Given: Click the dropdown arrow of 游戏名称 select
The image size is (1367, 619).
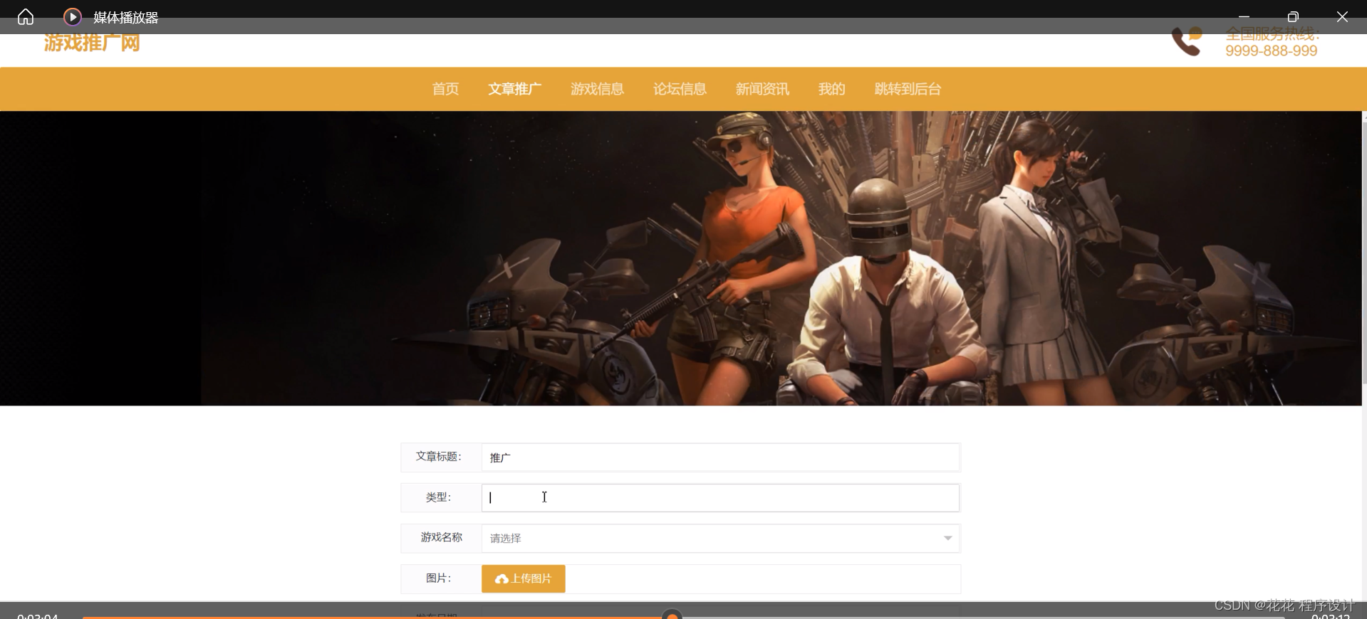Looking at the screenshot, I should point(947,539).
